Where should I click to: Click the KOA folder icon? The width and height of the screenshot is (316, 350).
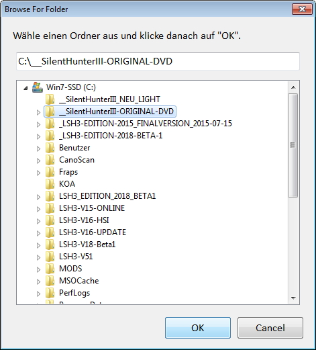pos(50,184)
